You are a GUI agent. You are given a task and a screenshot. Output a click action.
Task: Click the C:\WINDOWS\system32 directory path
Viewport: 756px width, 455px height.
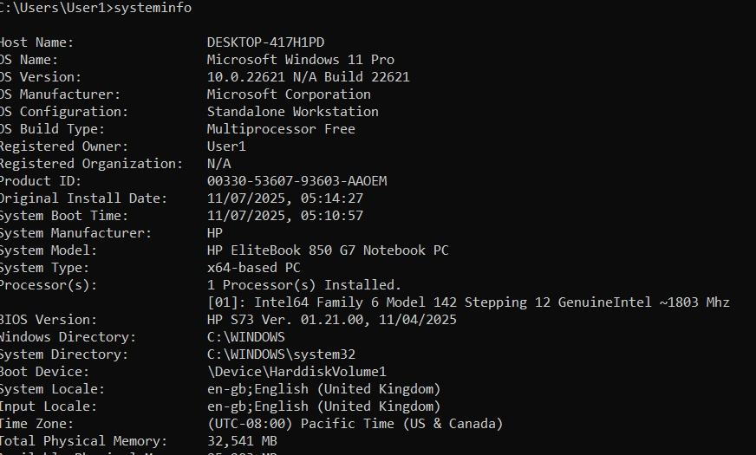tap(281, 354)
